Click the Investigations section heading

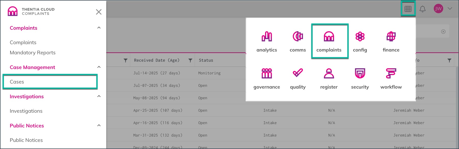pyautogui.click(x=27, y=96)
